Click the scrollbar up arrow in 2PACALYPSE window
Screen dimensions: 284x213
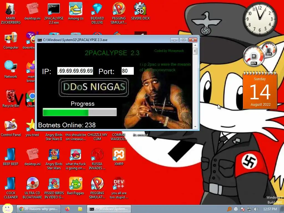pos(195,45)
